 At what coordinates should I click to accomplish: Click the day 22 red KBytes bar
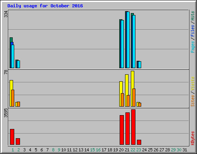(x=133, y=127)
